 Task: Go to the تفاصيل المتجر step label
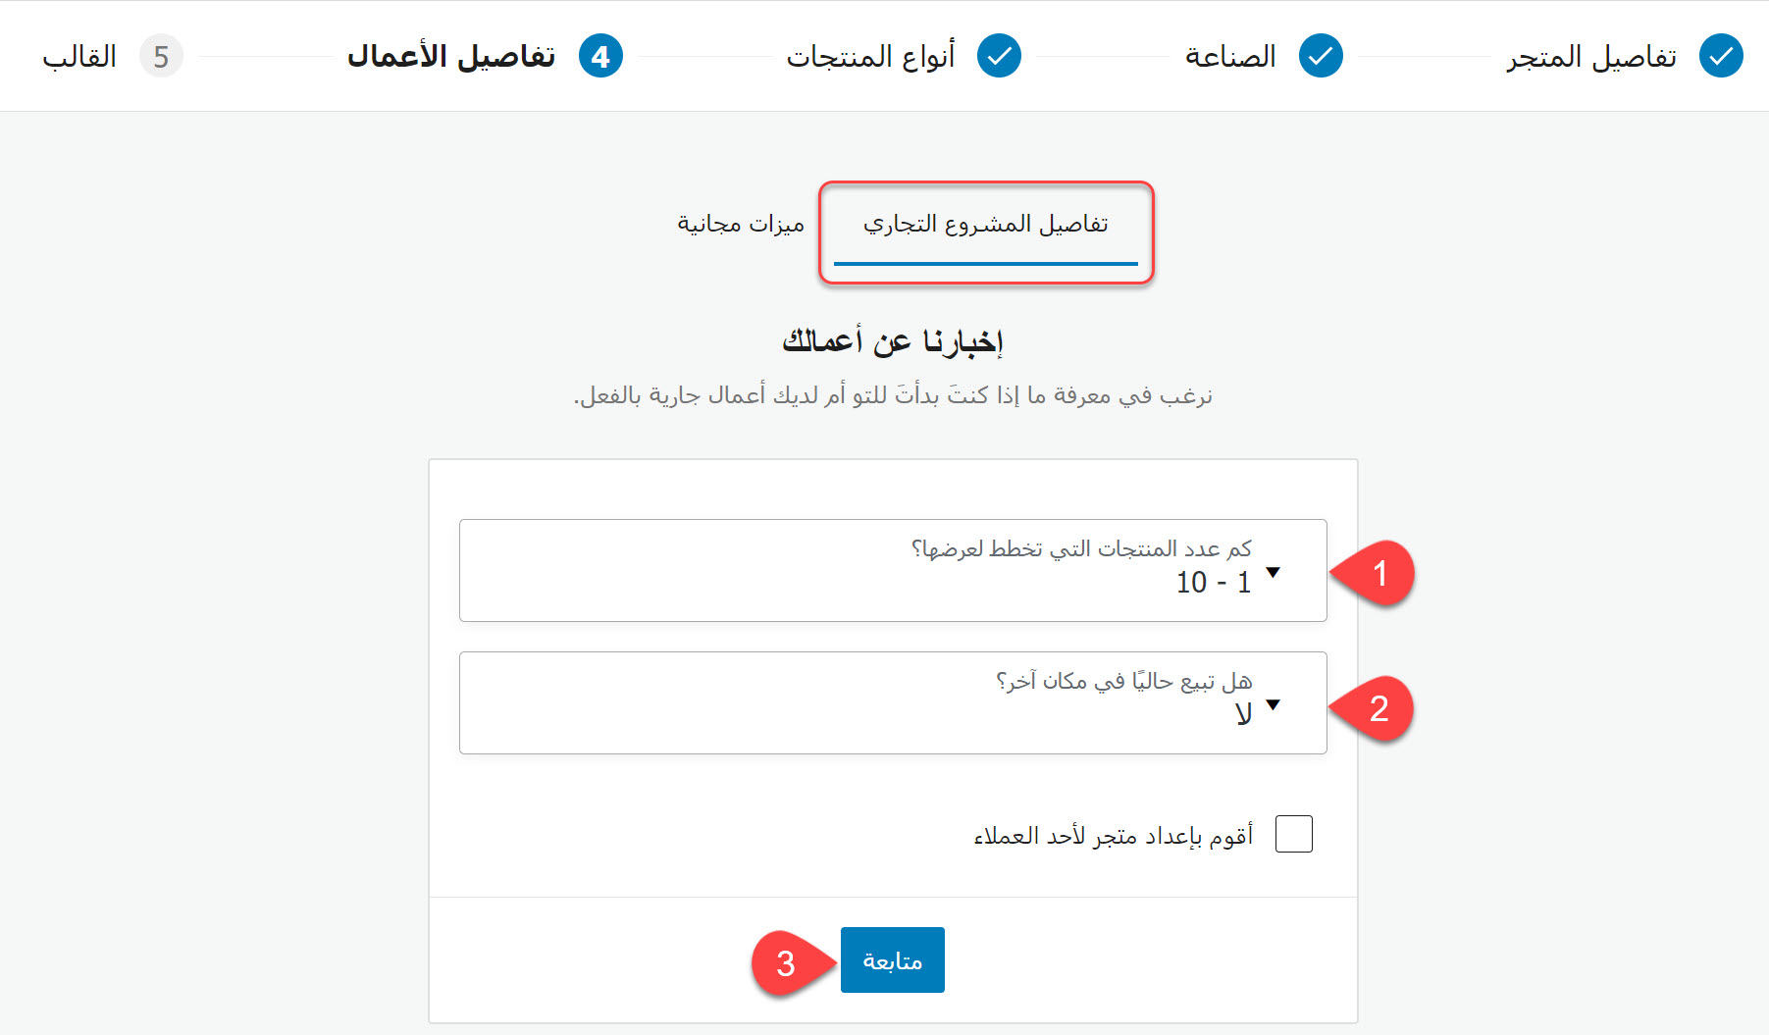pos(1591,56)
